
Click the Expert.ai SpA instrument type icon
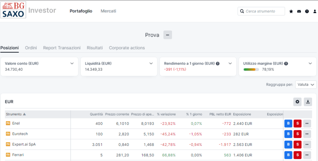[x=8, y=144]
